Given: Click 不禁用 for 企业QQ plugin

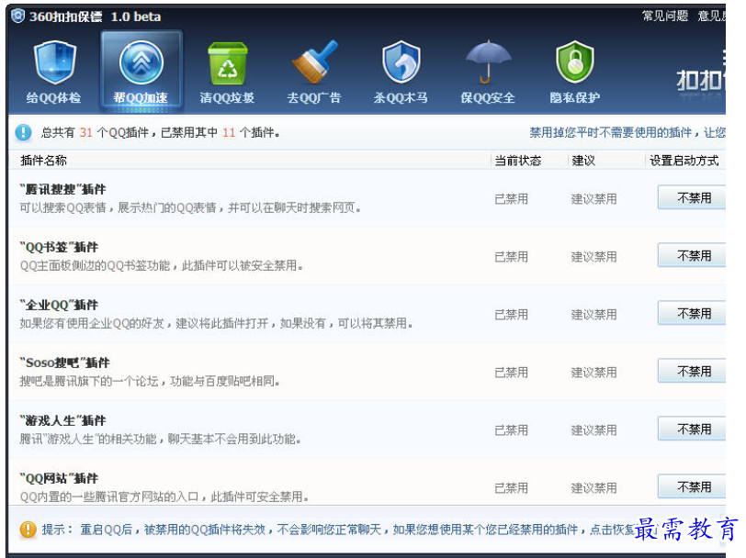Looking at the screenshot, I should [x=692, y=313].
